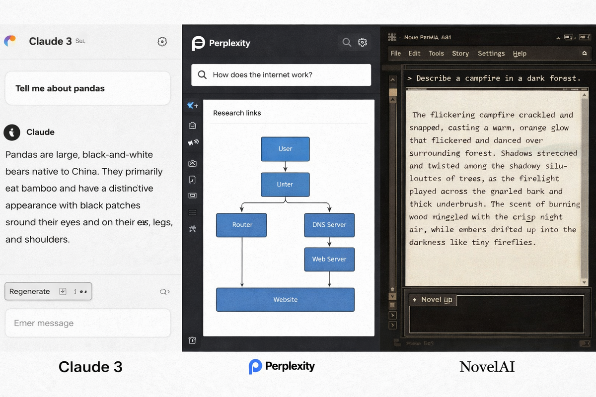Click the bottom timer icon in Perplexity sidebar

(192, 340)
